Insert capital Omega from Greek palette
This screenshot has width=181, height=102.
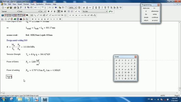(x=135, y=78)
